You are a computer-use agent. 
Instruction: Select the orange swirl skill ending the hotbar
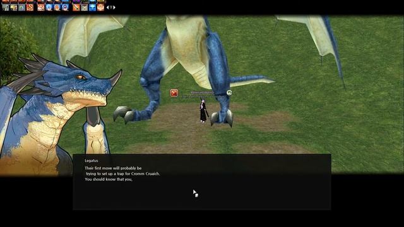[100, 8]
